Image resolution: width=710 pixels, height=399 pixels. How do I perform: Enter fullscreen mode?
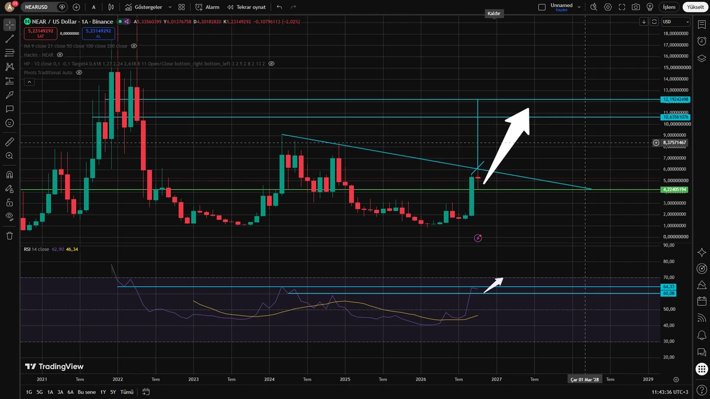(x=621, y=7)
